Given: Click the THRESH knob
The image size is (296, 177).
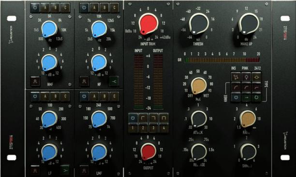Looking at the screenshot, I should (x=199, y=24).
